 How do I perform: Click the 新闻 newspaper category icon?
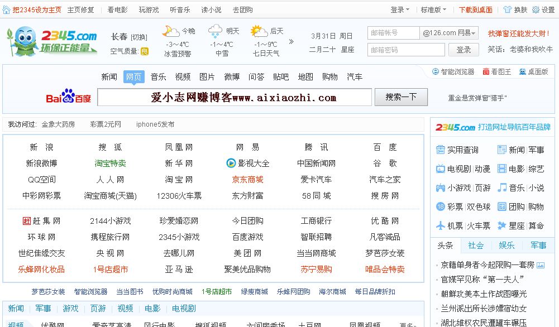pyautogui.click(x=502, y=150)
